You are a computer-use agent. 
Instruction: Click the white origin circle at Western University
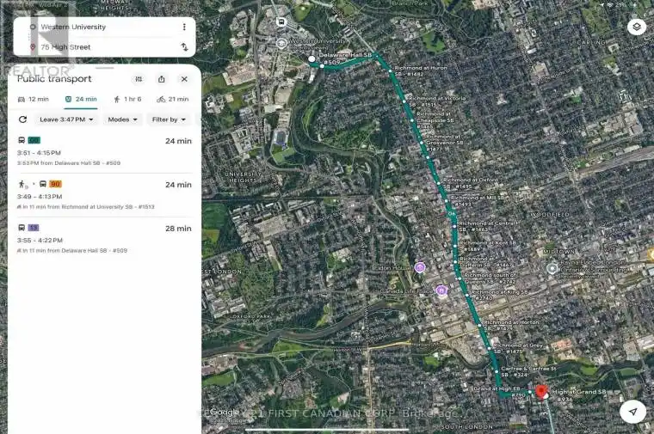(312, 59)
